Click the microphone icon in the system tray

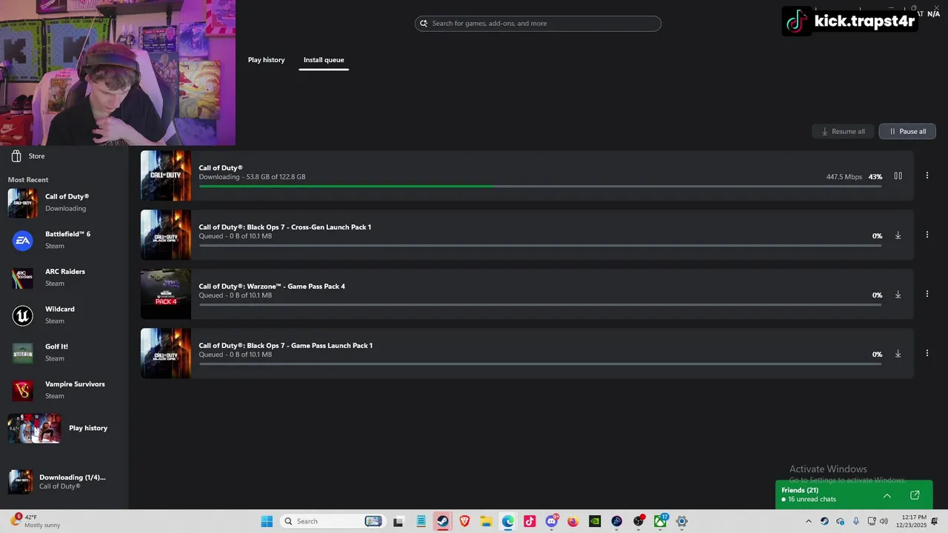coord(856,521)
